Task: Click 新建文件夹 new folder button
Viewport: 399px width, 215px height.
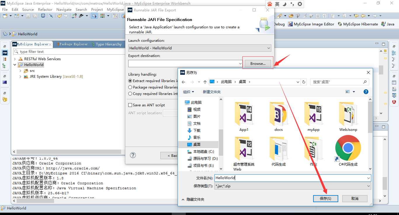Action: (211, 92)
